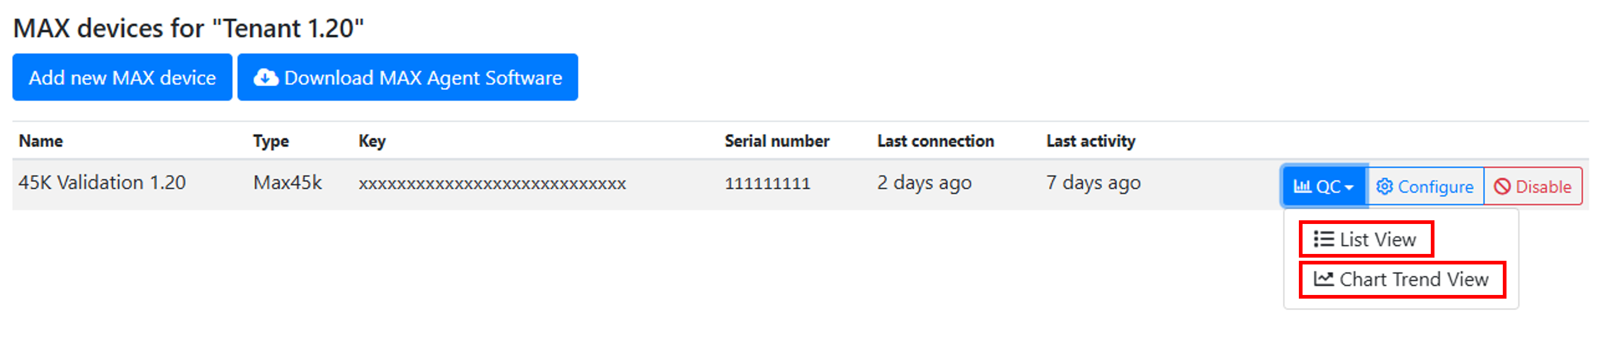The image size is (1609, 347).
Task: Select the 45K Validation 1.20 device name
Action: tap(102, 182)
